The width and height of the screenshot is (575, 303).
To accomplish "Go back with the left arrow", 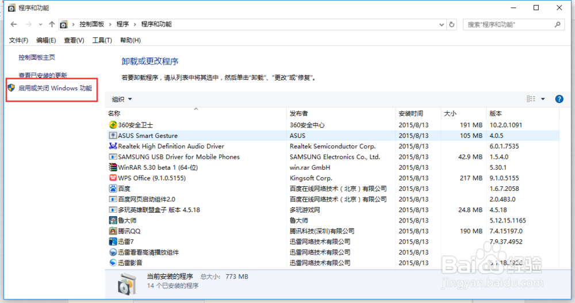I will tap(14, 24).
